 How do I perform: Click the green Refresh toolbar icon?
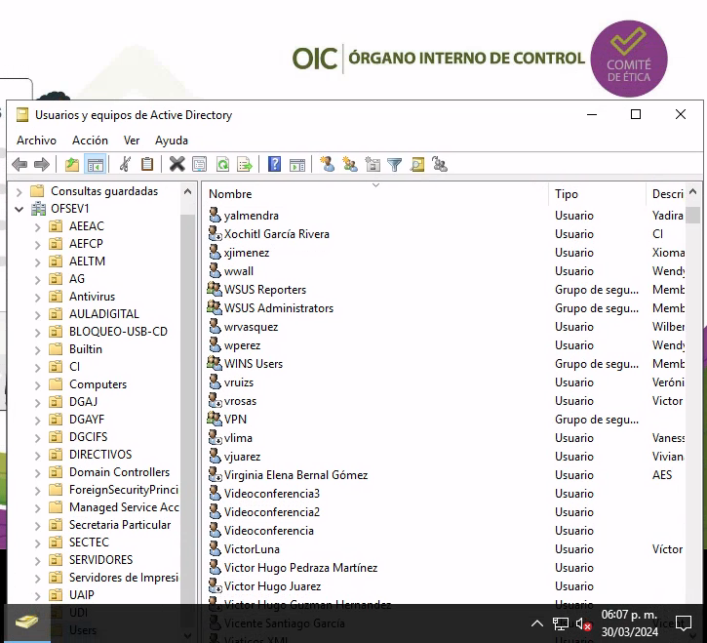click(x=222, y=164)
